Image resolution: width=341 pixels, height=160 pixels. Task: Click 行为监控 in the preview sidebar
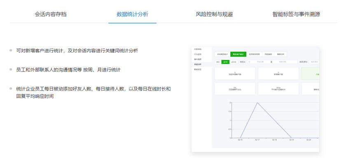198,54
